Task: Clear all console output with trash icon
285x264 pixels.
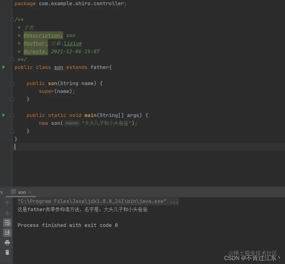Action: tap(7, 252)
